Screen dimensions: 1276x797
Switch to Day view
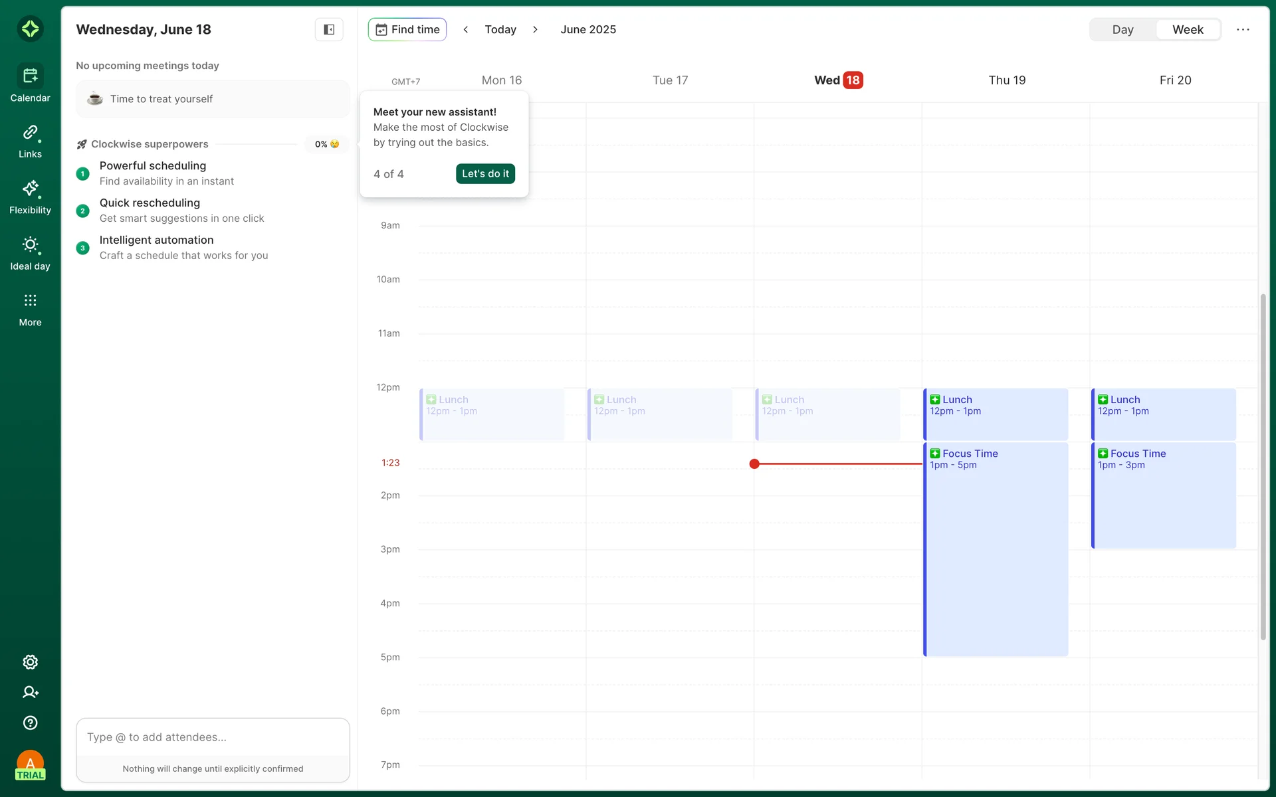click(1122, 29)
